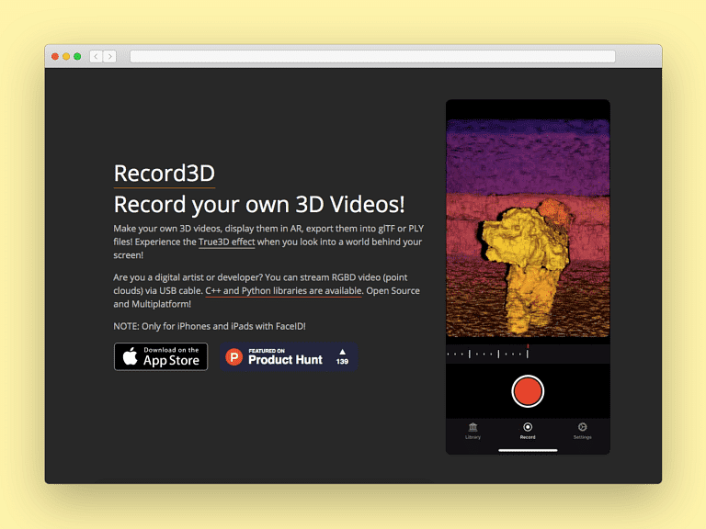Open the True3D effect link
The image size is (706, 529).
point(226,242)
